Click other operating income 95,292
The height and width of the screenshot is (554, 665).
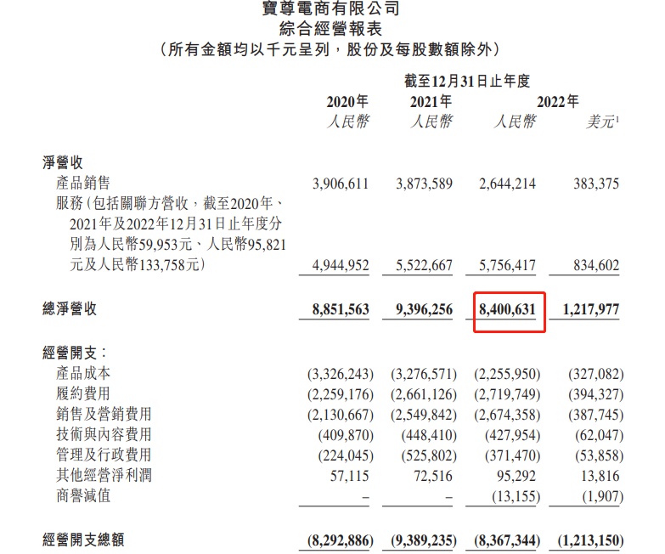516,476
